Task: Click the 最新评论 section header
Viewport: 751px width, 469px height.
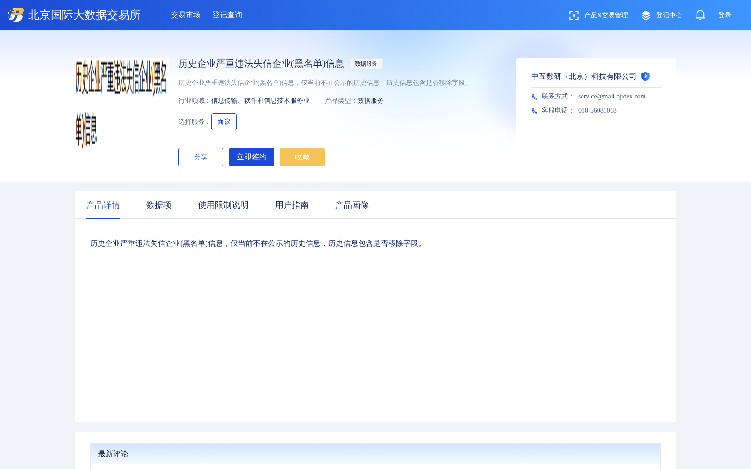Action: 375,454
